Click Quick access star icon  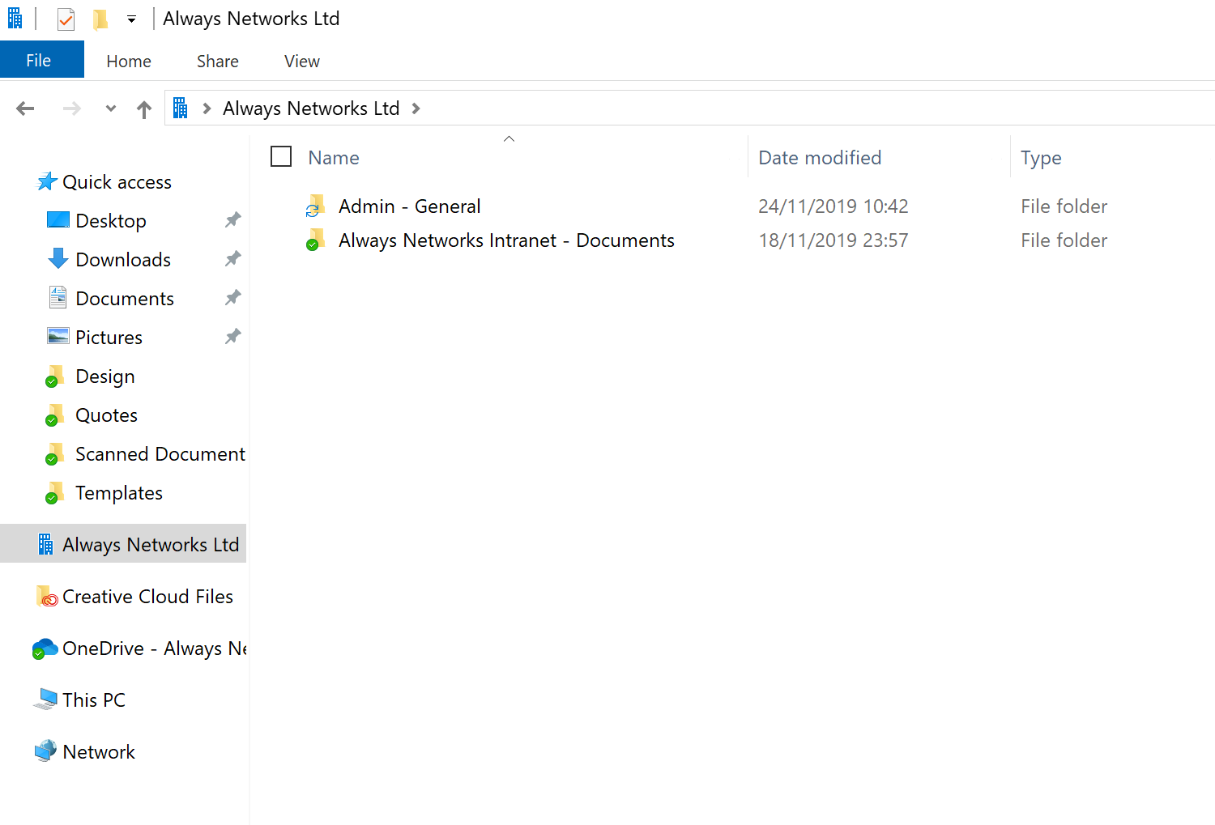[x=47, y=181]
